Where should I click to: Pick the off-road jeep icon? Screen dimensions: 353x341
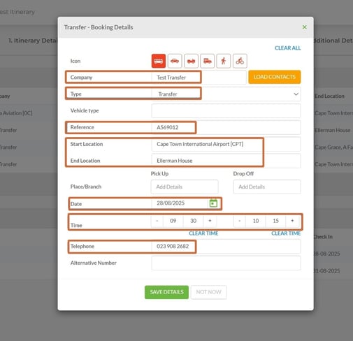click(x=191, y=61)
